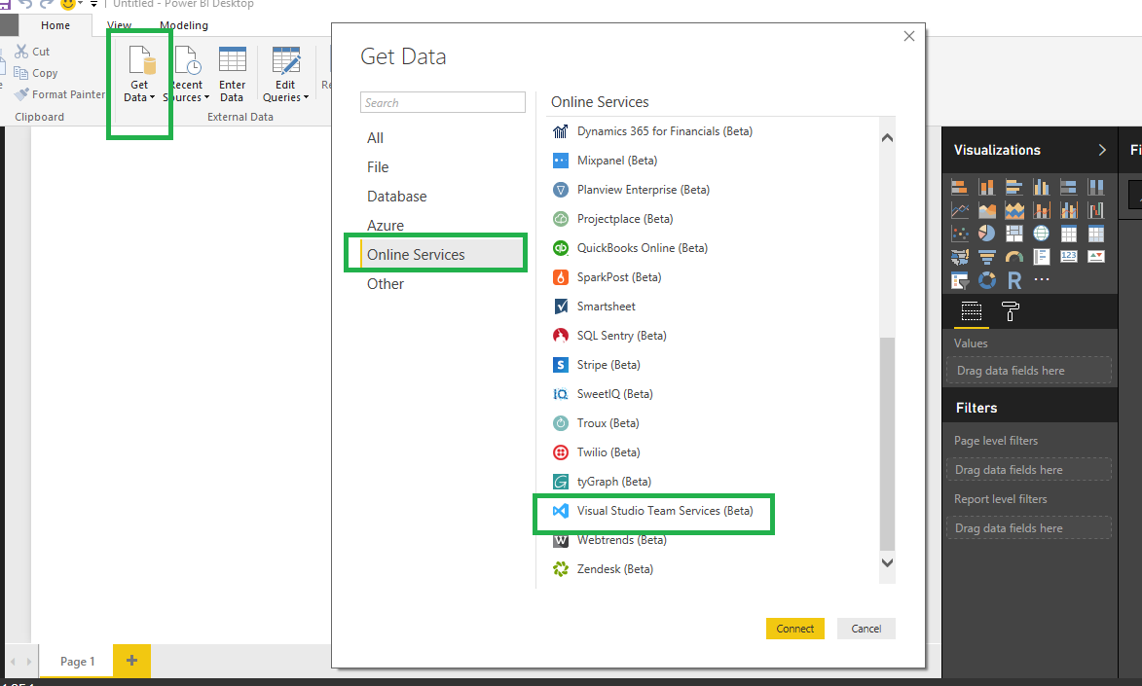Click Copy in the Clipboard group
Viewport: 1142px width, 686px height.
(36, 73)
